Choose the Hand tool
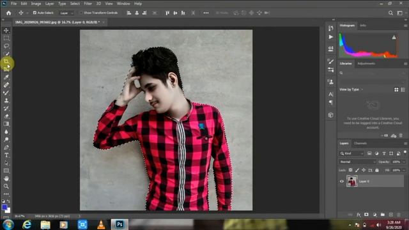The height and width of the screenshot is (230, 409). [x=6, y=179]
